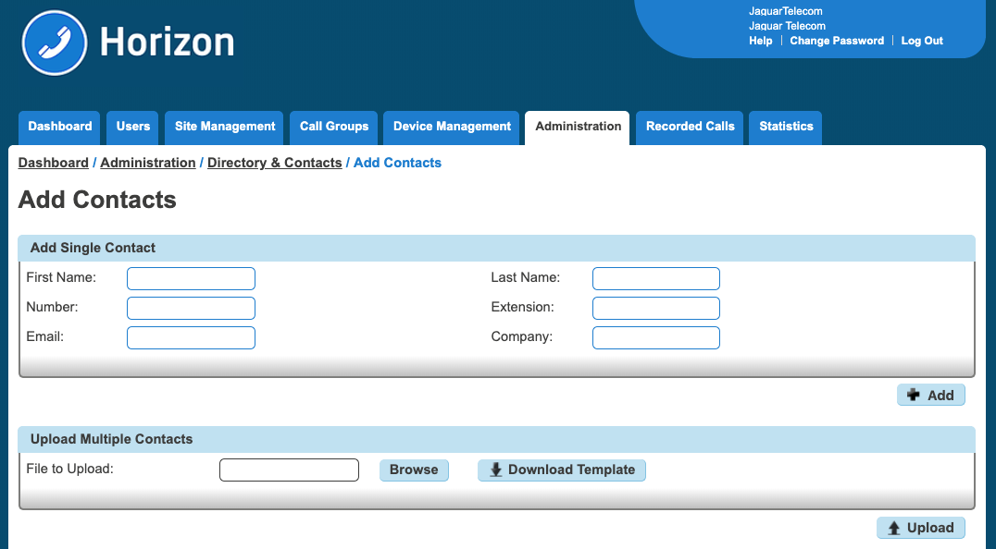Open the Site Management tab
996x549 pixels.
coord(225,127)
